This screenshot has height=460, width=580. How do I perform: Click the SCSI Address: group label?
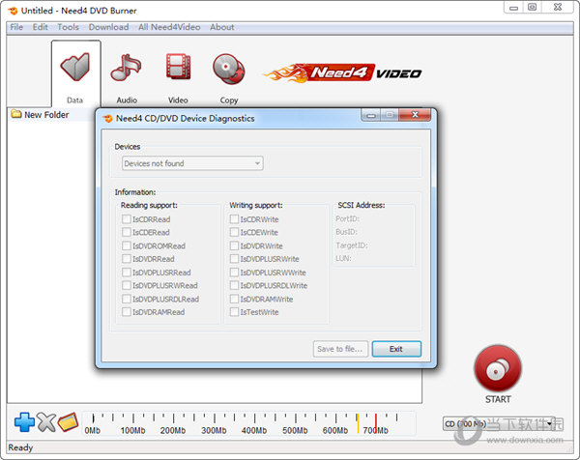coord(361,205)
